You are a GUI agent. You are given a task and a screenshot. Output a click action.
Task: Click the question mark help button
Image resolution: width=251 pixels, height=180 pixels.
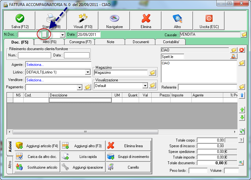pyautogui.click(x=241, y=140)
